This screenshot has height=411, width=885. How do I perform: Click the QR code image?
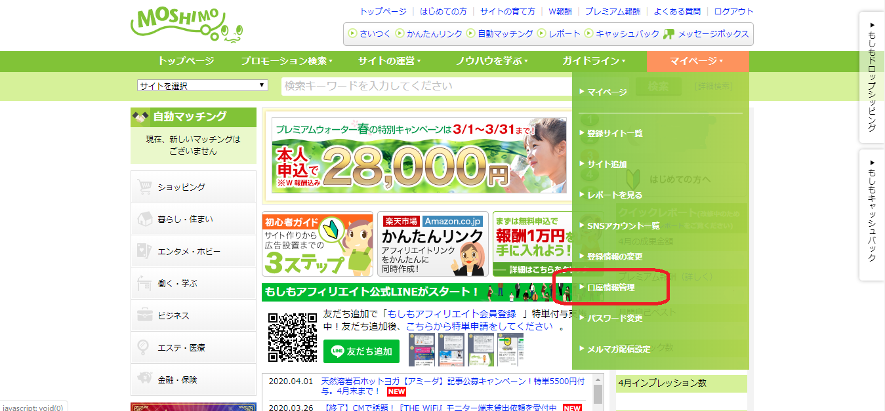pos(293,337)
